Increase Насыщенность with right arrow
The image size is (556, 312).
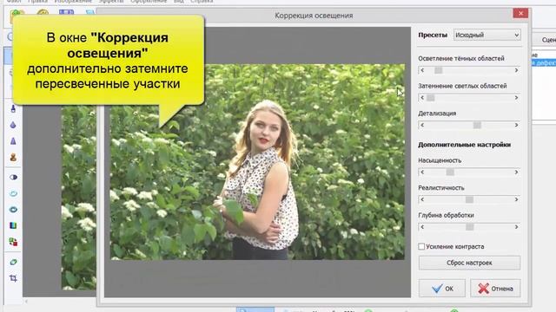tap(517, 172)
